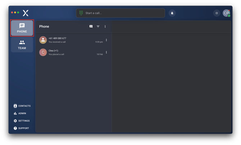Open options for +61 489 080 677
The width and height of the screenshot is (241, 145).
(x=106, y=40)
